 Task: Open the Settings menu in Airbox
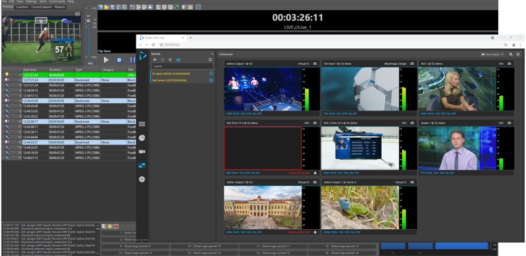(31, 2)
